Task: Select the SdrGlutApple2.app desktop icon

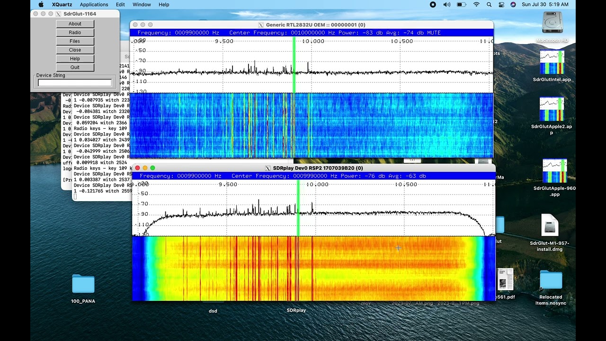Action: pos(552,109)
